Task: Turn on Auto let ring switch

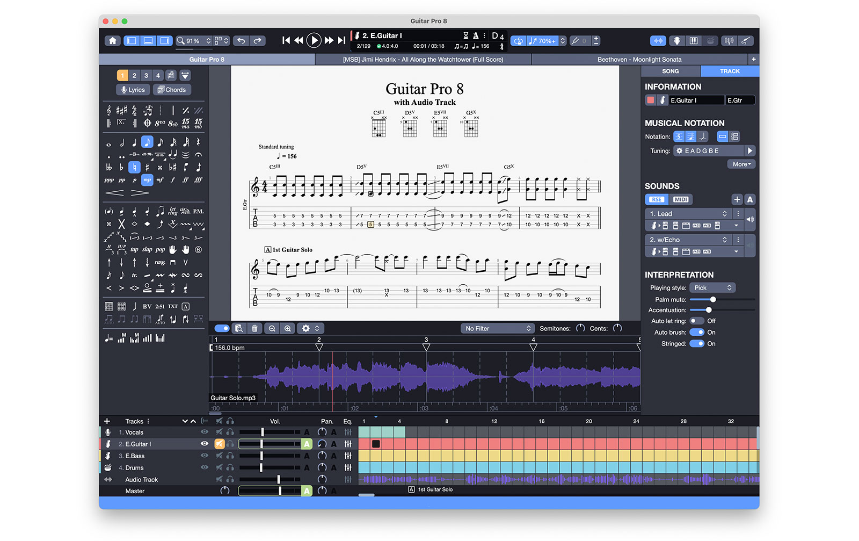Action: (x=697, y=321)
